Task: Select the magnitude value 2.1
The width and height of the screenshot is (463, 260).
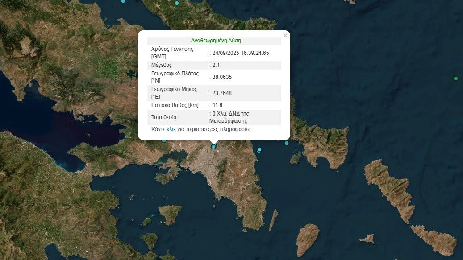Action: [216, 65]
